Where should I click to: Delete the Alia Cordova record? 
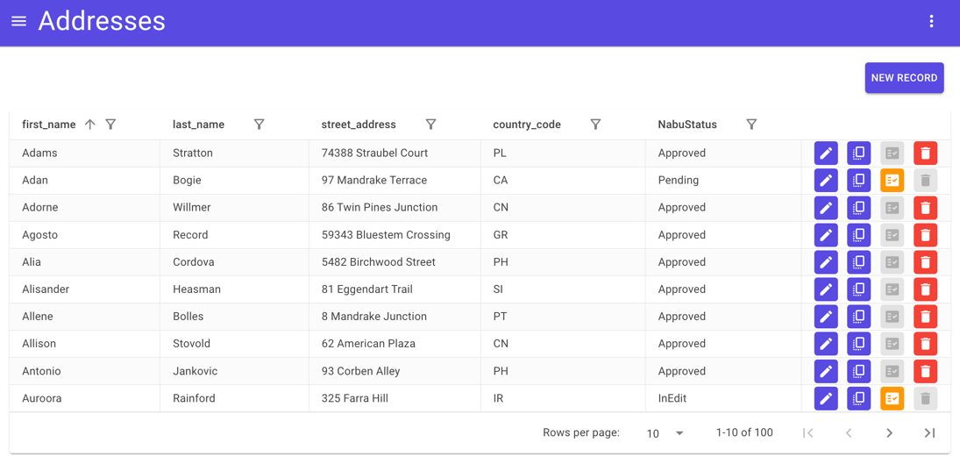pos(925,262)
